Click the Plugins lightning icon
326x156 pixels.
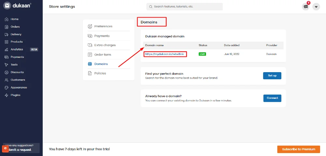(x=7, y=95)
